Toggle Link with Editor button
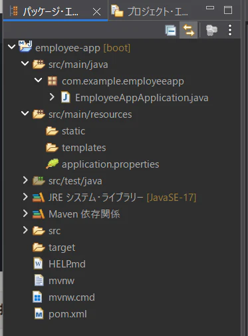The height and width of the screenshot is (336, 248). coord(188,30)
